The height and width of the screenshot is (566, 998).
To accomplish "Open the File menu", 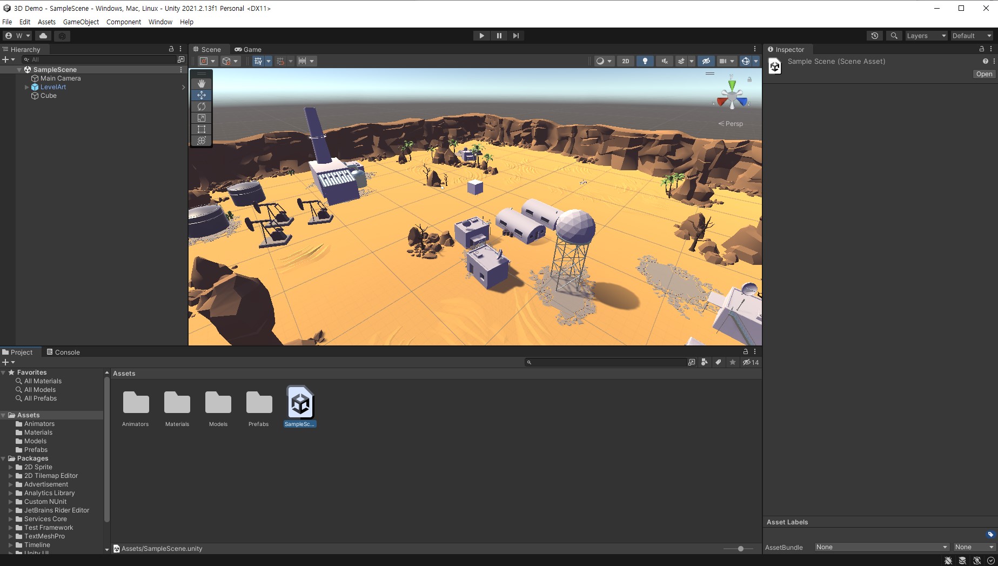I will point(7,22).
